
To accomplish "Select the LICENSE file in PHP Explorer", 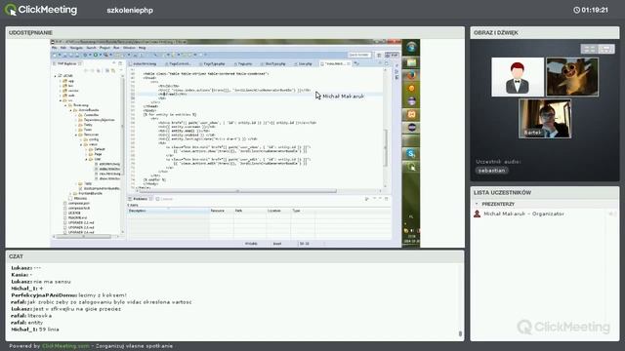I will [x=74, y=213].
